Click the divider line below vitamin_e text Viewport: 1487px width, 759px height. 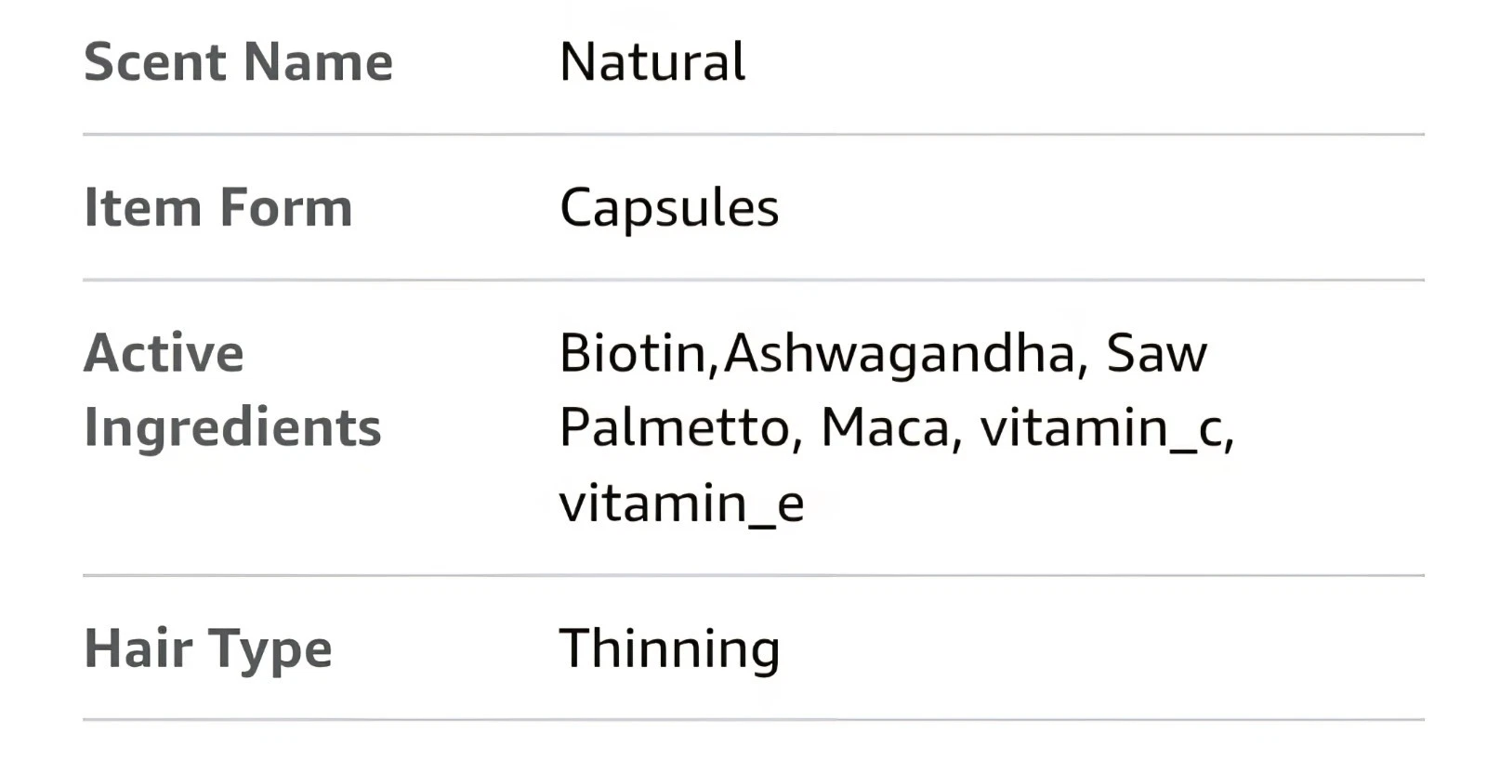tap(753, 576)
